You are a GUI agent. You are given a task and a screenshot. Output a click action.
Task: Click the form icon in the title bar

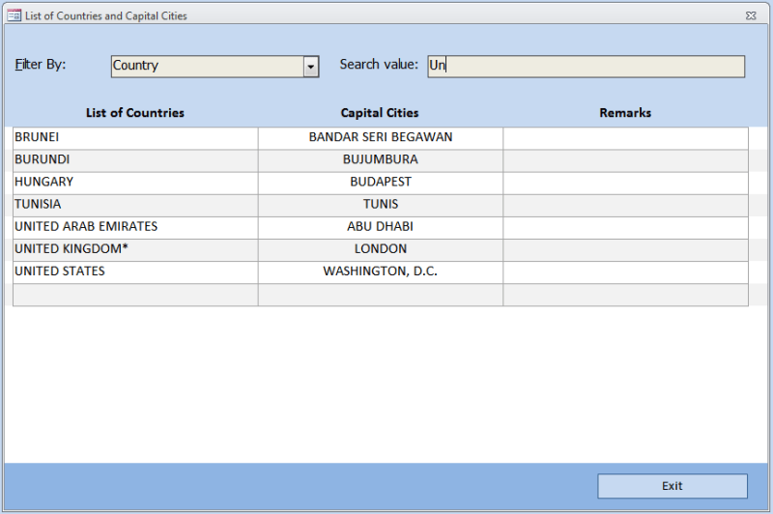14,15
